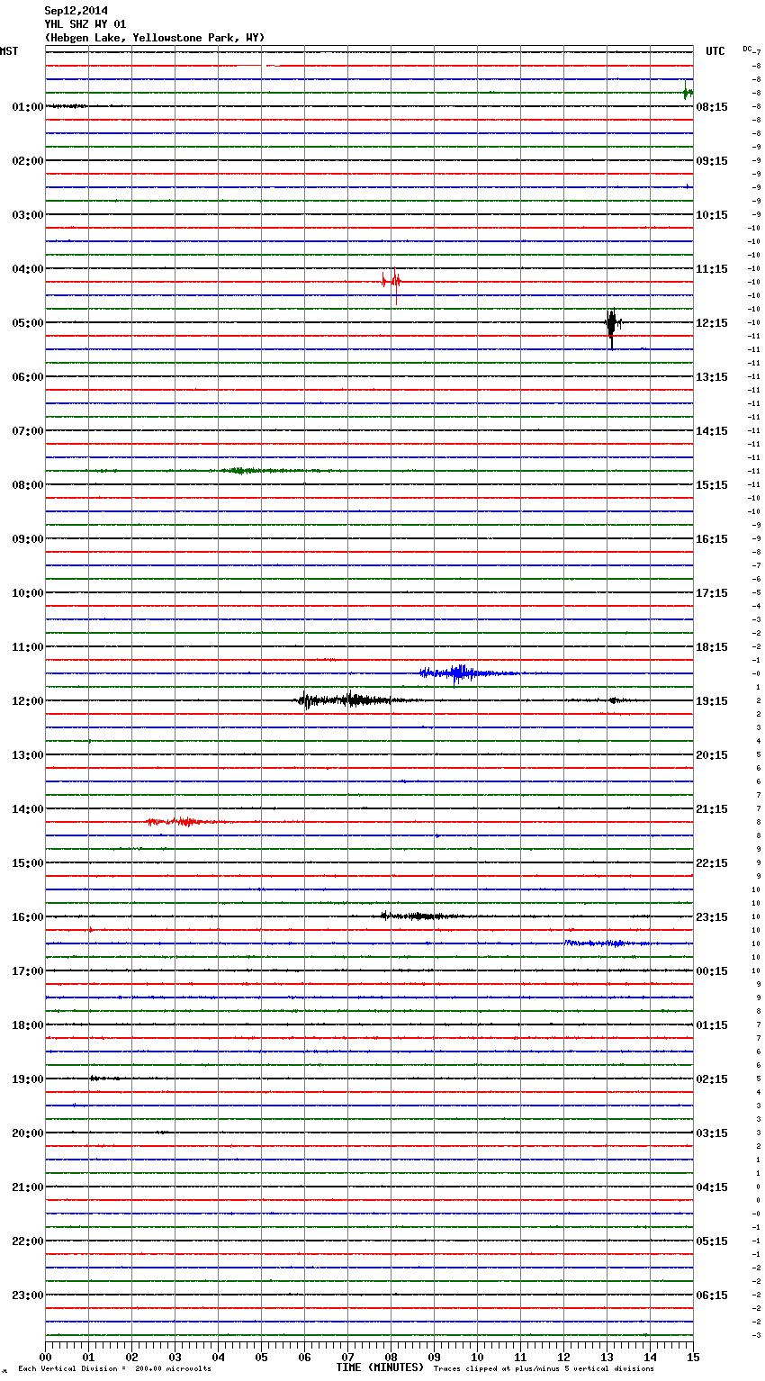This screenshot has height=1381, width=765.
Task: Select the 19:15 UTC time label
Action: 712,701
